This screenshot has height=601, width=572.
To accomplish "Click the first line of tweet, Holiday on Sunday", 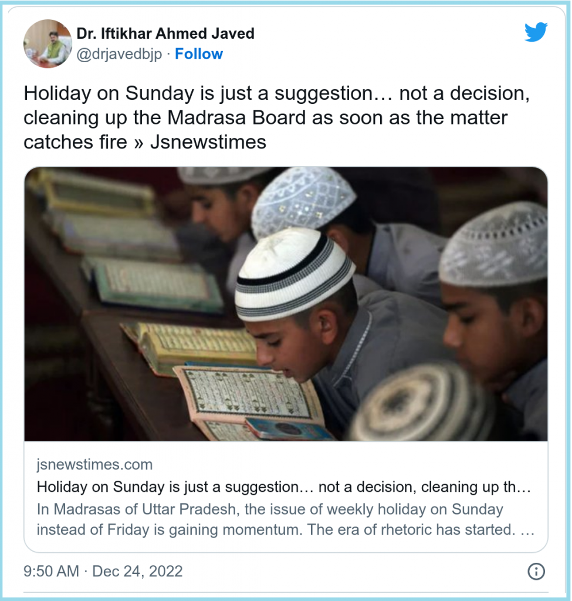I will click(277, 93).
